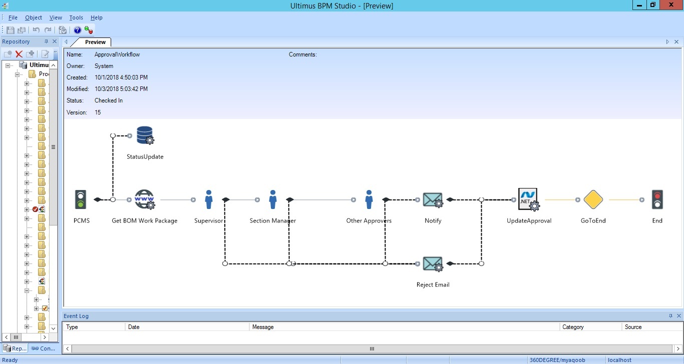The width and height of the screenshot is (684, 364).
Task: Click the red X delete icon in Repository
Action: point(19,54)
